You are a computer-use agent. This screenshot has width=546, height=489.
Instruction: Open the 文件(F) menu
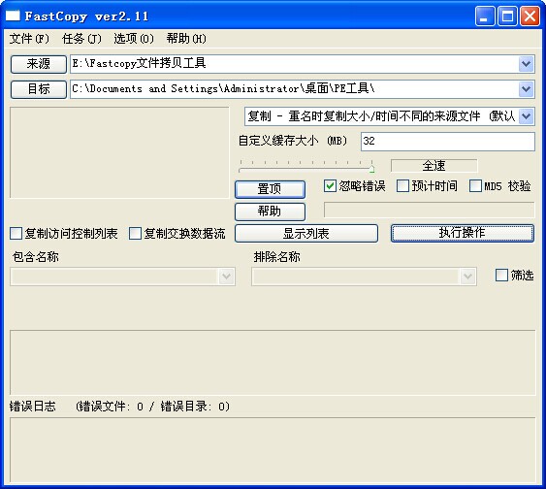(29, 38)
